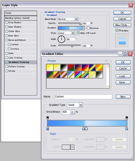Select the leftmost blue color stop

pos(48,128)
